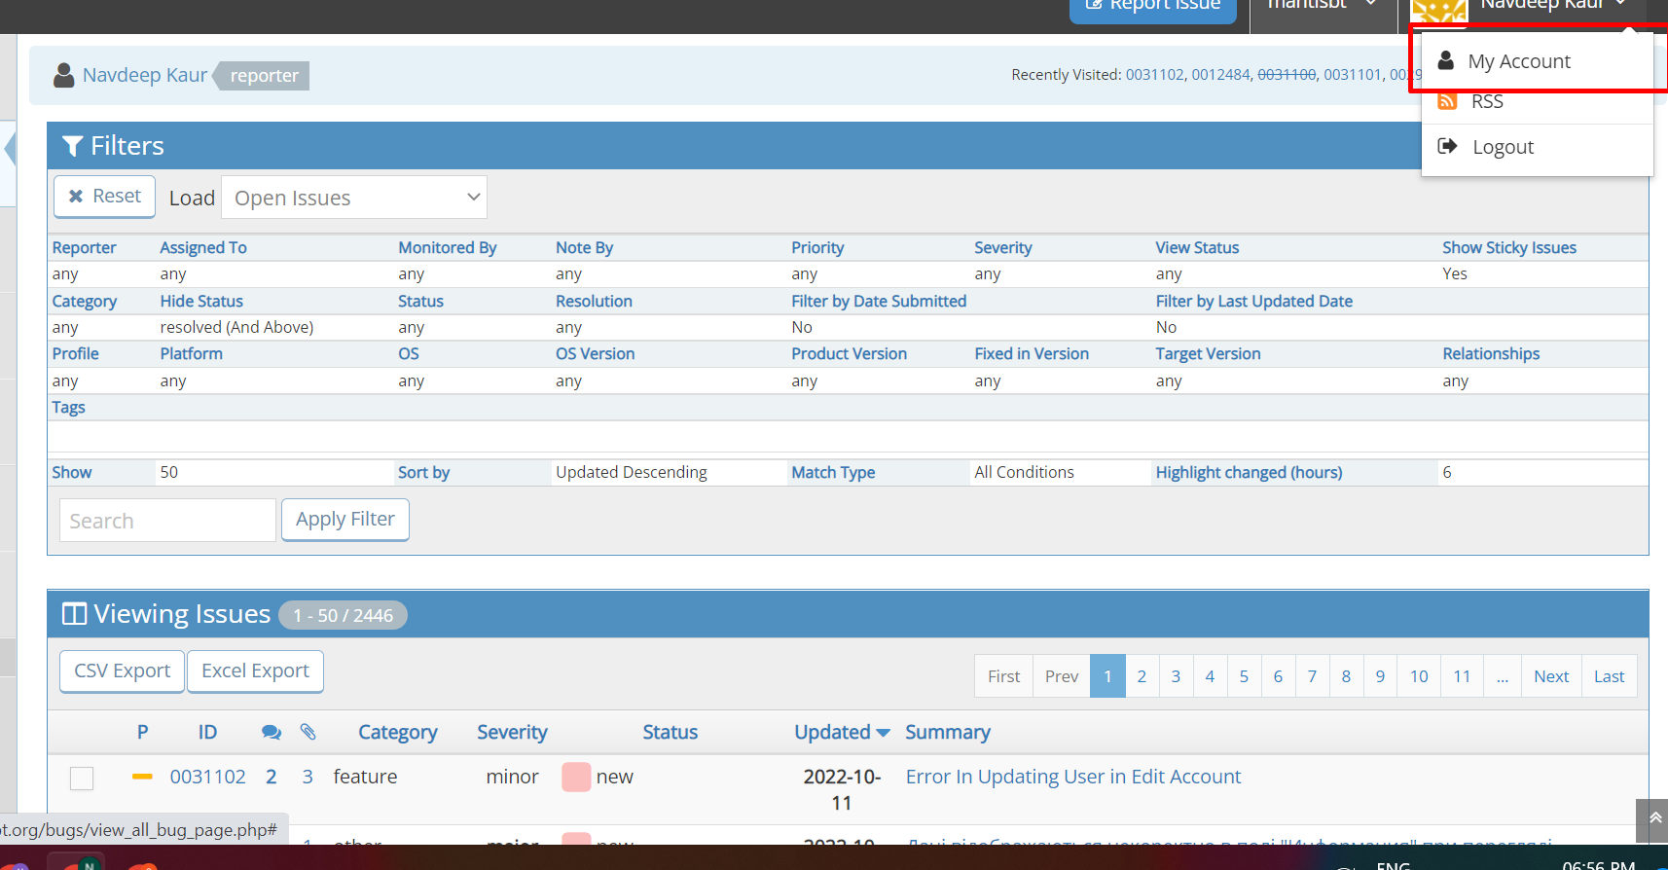
Task: Open the Open Issues filter dropdown
Action: 354,198
